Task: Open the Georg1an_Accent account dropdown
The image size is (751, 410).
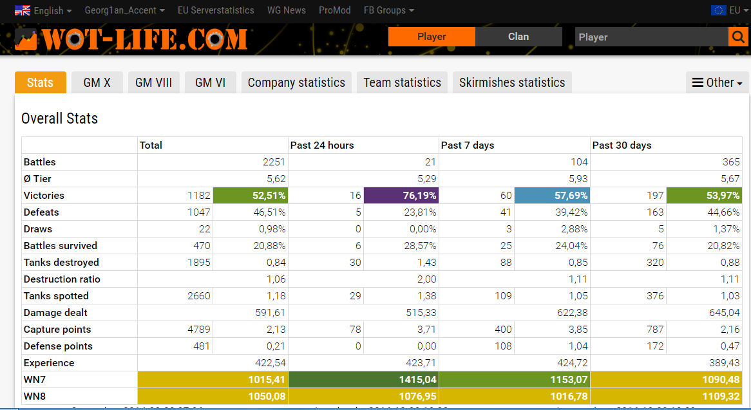Action: [x=124, y=10]
